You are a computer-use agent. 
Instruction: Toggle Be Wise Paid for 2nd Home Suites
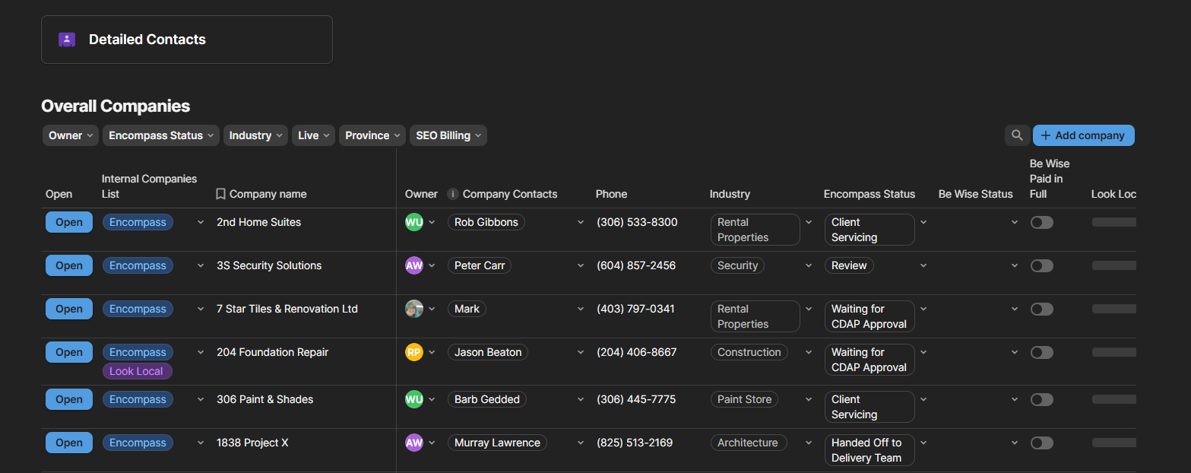[1041, 222]
